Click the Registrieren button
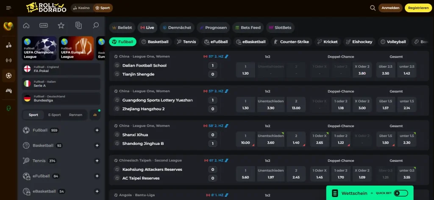Image resolution: width=434 pixels, height=200 pixels. point(418,8)
